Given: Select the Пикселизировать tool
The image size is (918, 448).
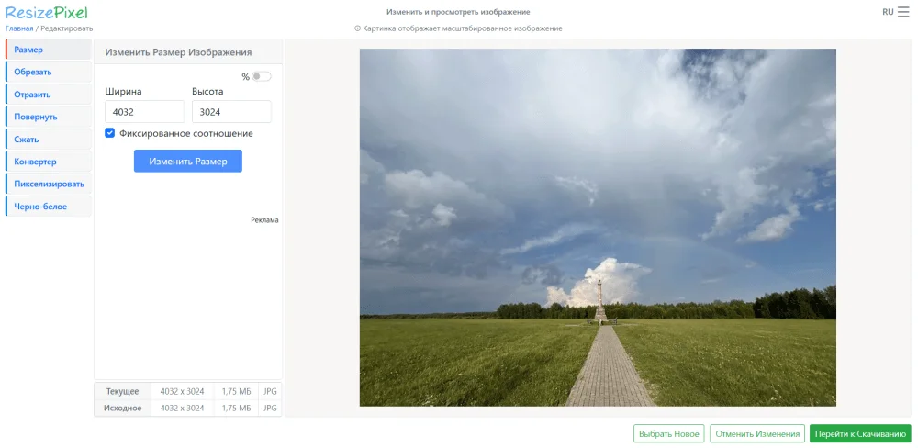Looking at the screenshot, I should click(x=48, y=184).
